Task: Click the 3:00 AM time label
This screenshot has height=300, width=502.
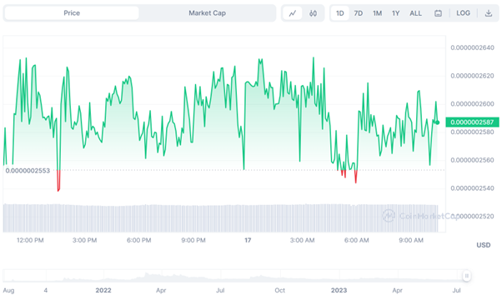Action: point(302,240)
